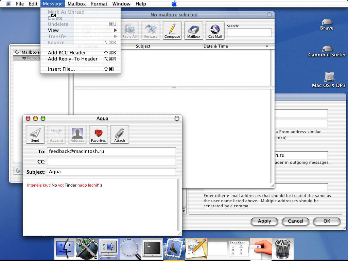Click Mailbox drawer icon in Mail toolbar
Image resolution: width=348 pixels, height=261 pixels.
click(193, 31)
